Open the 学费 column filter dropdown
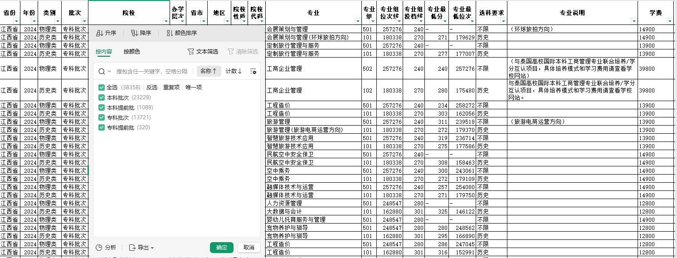This screenshot has width=677, height=258. [x=670, y=21]
